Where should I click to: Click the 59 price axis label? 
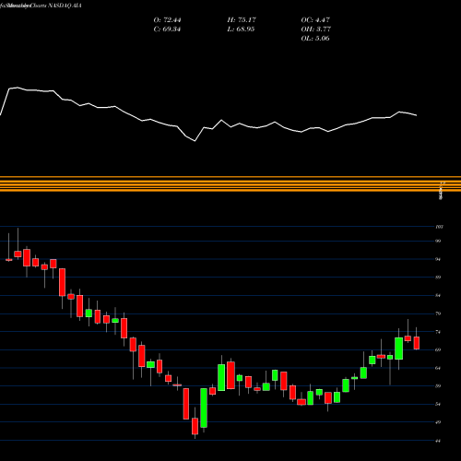coord(438,386)
